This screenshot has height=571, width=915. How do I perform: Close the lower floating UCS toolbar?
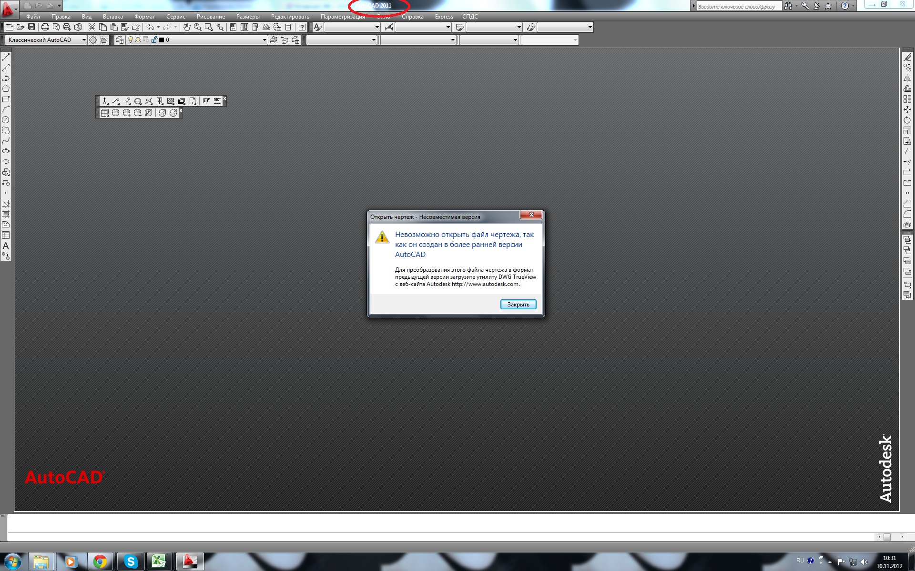[x=181, y=110]
